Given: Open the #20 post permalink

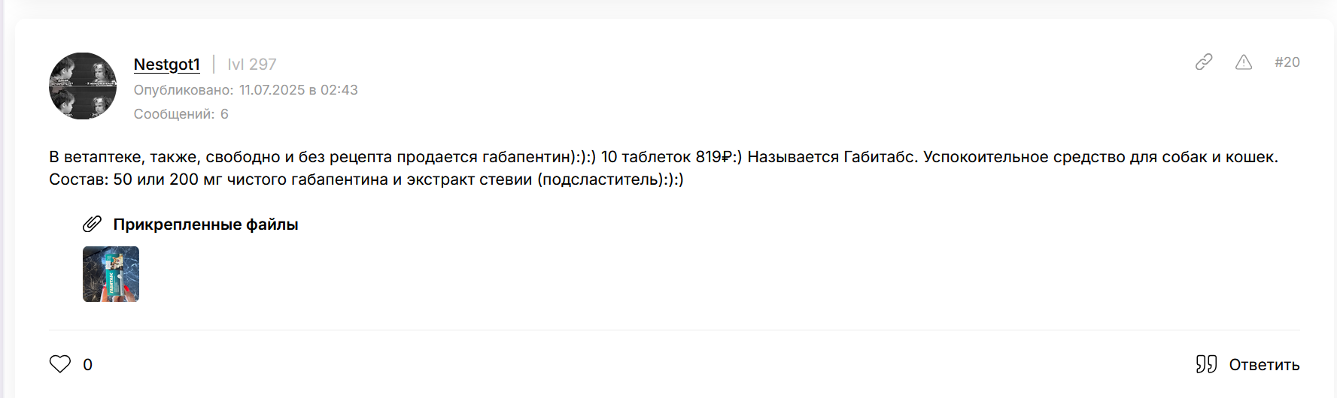Looking at the screenshot, I should click(1287, 62).
